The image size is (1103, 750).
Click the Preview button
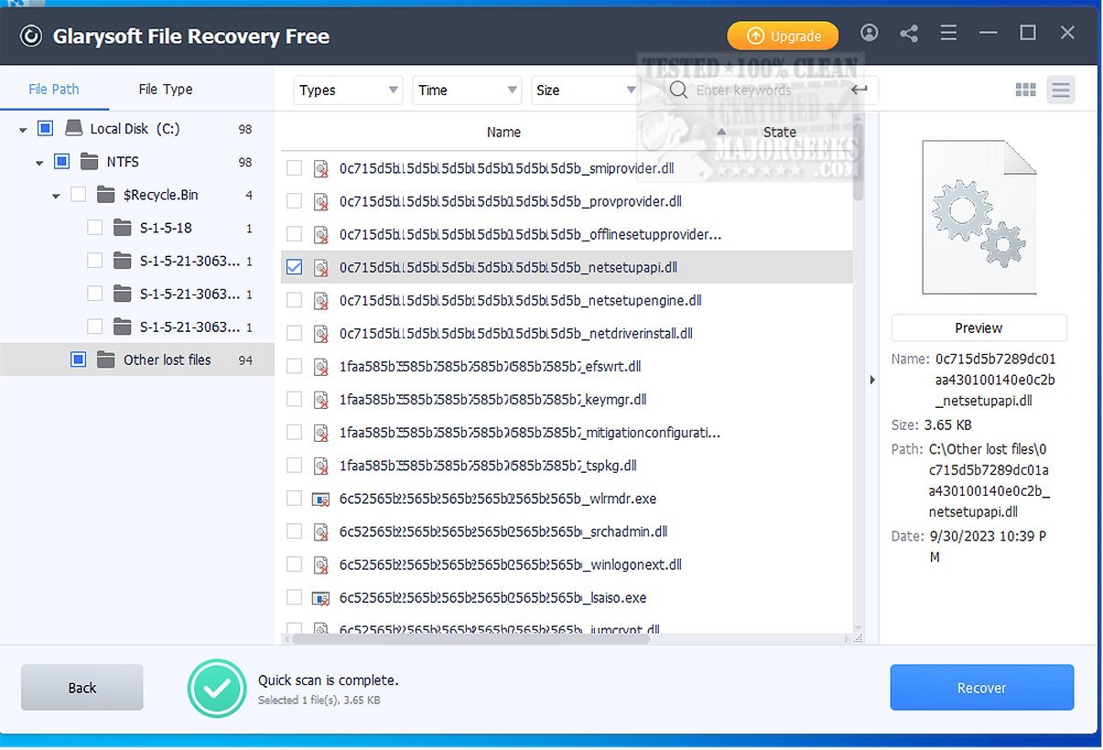click(979, 327)
